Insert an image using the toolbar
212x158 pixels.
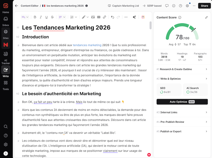click(93, 17)
